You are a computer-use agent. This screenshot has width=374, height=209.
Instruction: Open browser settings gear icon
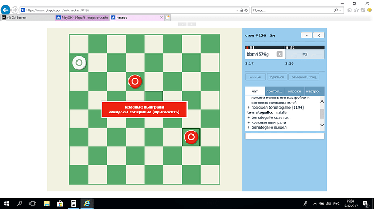click(x=363, y=10)
